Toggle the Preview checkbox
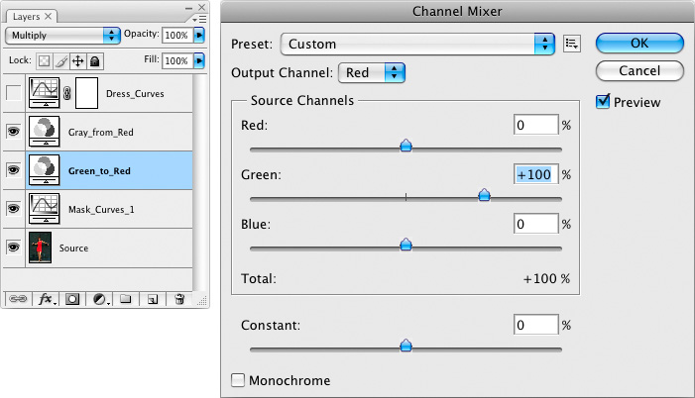Viewport: 695px width, 398px height. click(x=603, y=102)
